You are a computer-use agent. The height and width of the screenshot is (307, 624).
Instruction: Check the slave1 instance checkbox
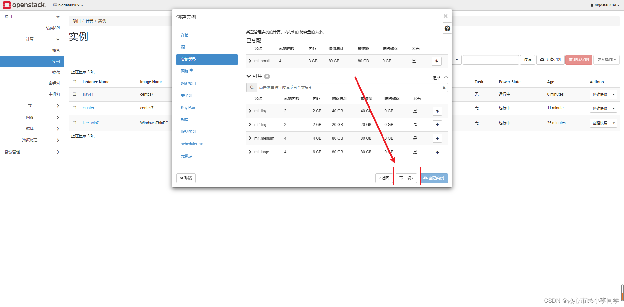pos(75,94)
